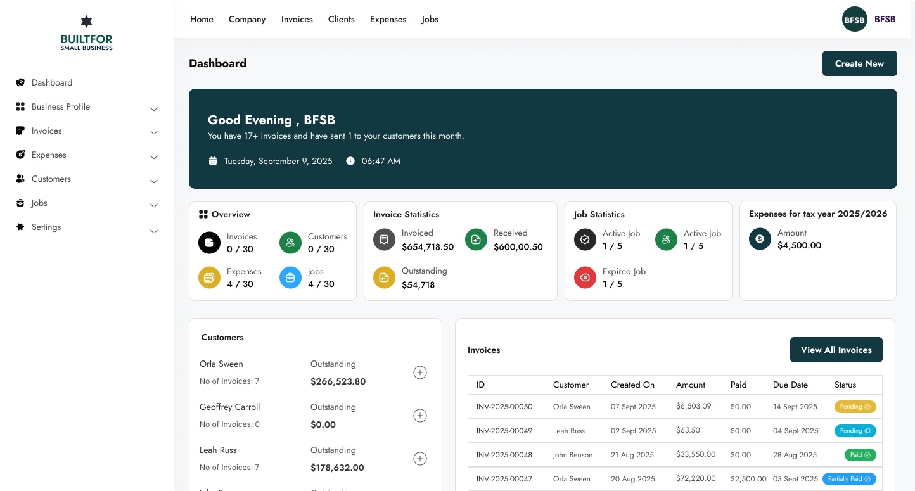Click the gray Invoiced statistics icon
The height and width of the screenshot is (491, 915).
(x=384, y=239)
